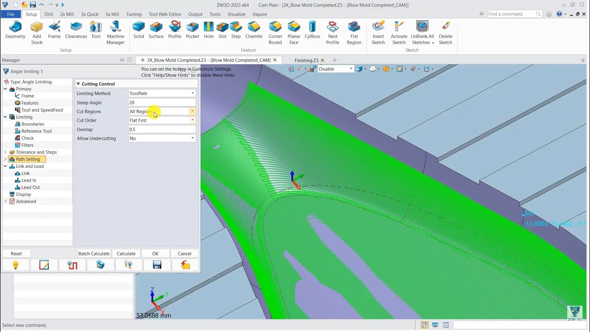This screenshot has height=332, width=590.
Task: Save file from quick access toolbar
Action: (33, 5)
